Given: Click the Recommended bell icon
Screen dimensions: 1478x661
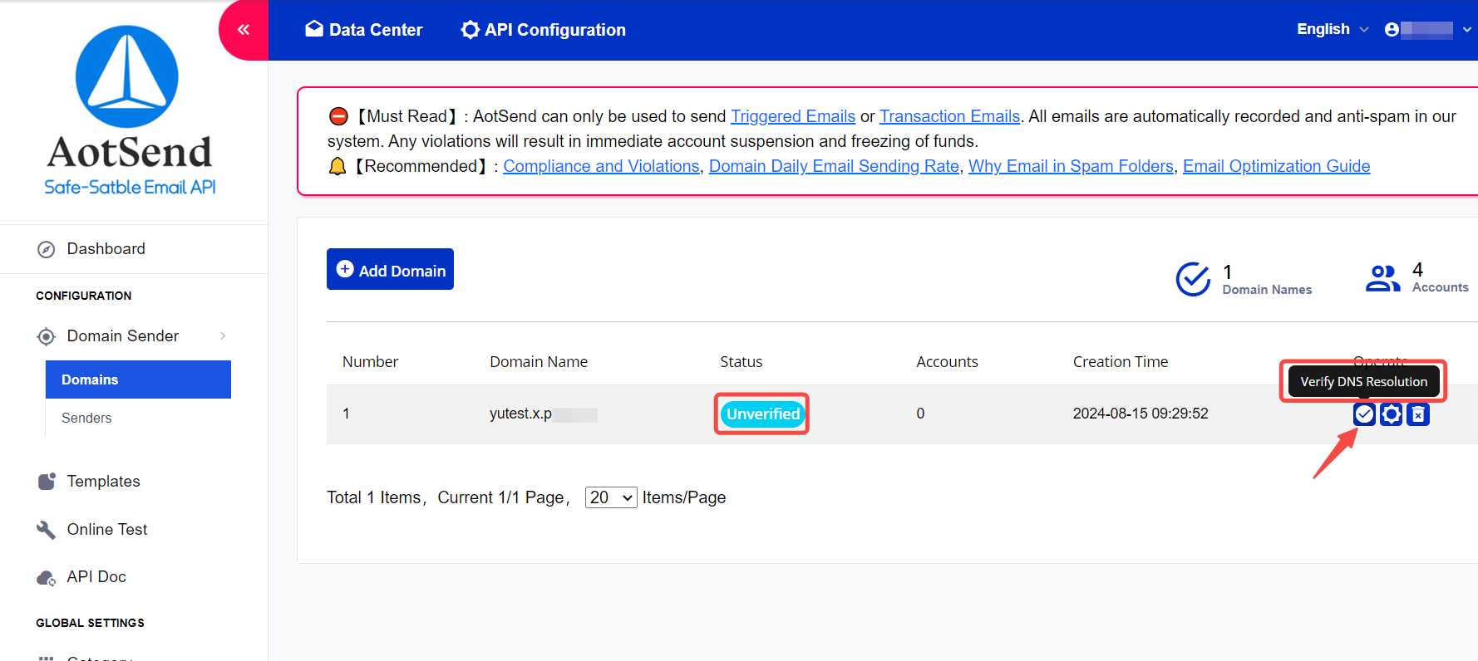Looking at the screenshot, I should (337, 166).
